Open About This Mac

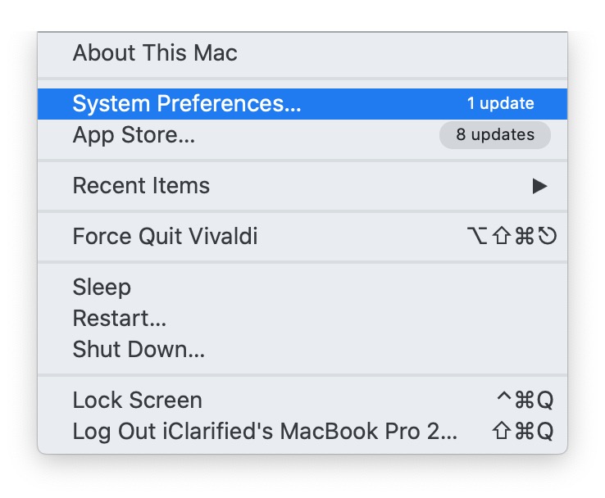(x=155, y=54)
